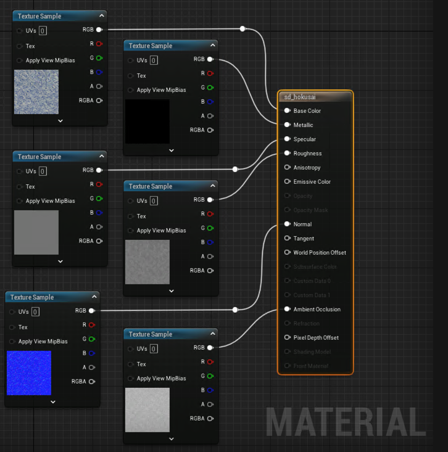Viewport: 448px width, 452px height.
Task: Click RGBA output on blue normal-map Texture Sample
Action: pos(92,381)
